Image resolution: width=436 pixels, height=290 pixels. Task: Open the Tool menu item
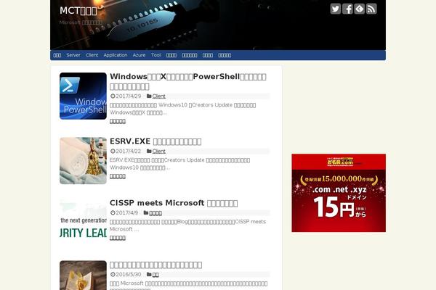pos(156,55)
